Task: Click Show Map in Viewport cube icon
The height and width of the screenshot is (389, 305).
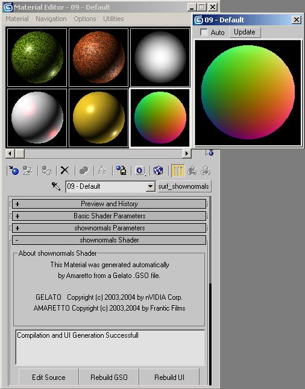Action: [158, 171]
